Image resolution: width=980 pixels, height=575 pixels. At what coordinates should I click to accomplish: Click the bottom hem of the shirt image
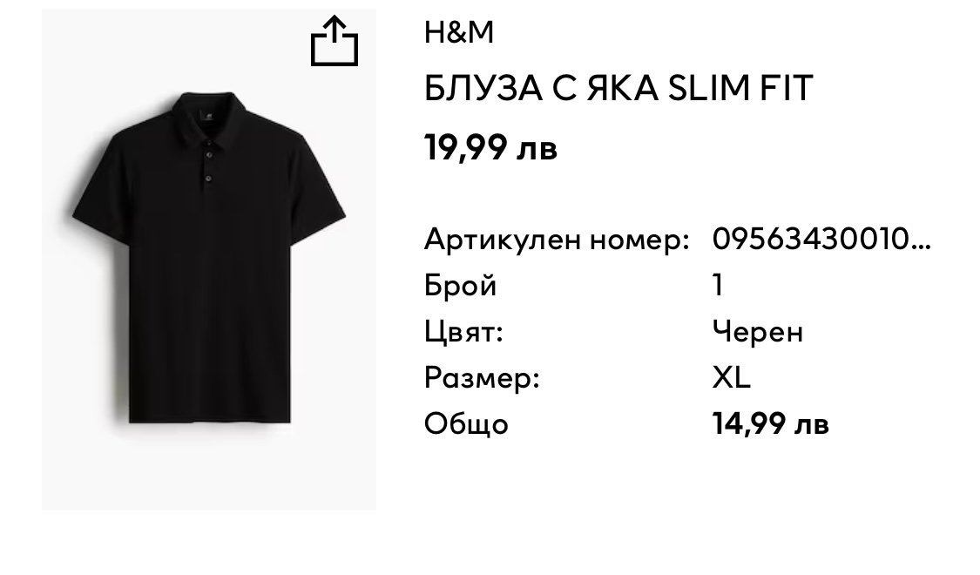(x=210, y=419)
